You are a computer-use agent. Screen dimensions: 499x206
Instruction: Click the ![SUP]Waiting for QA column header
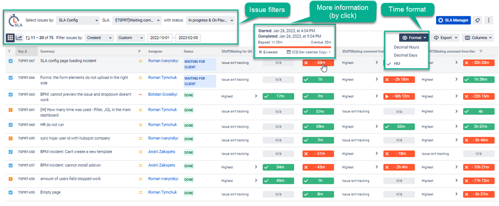pos(236,51)
